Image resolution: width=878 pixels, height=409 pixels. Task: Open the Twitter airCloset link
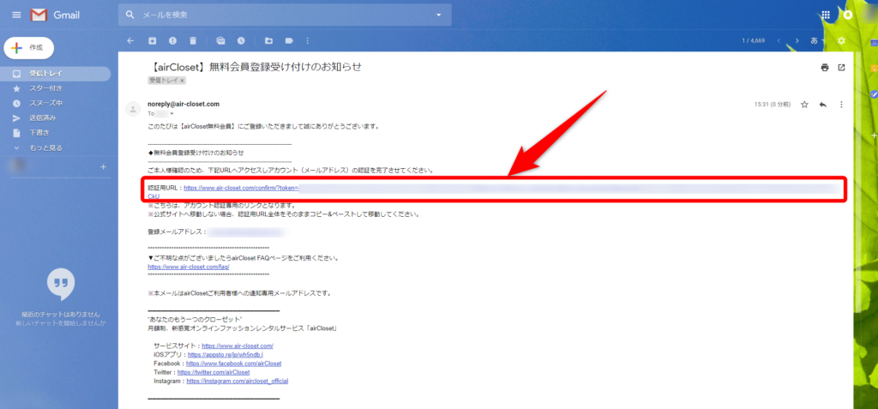pyautogui.click(x=213, y=372)
